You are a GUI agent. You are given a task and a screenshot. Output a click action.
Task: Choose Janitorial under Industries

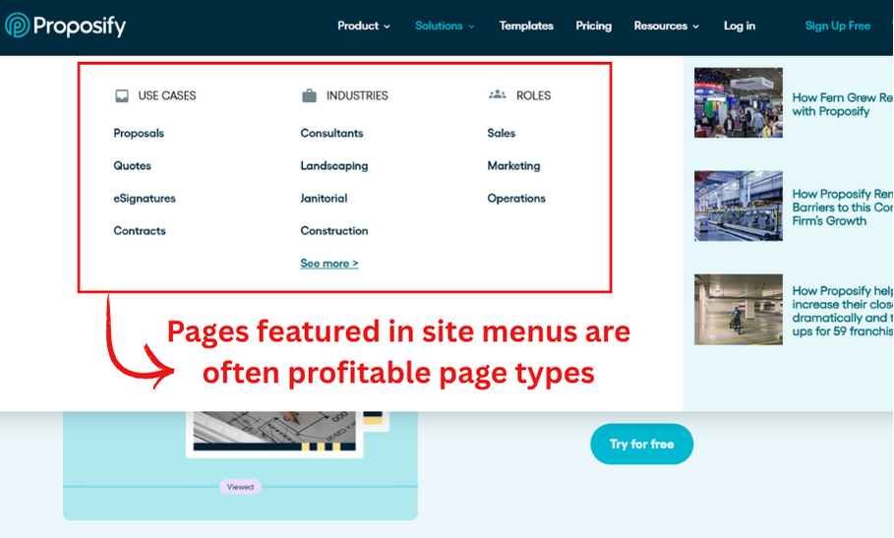click(324, 199)
